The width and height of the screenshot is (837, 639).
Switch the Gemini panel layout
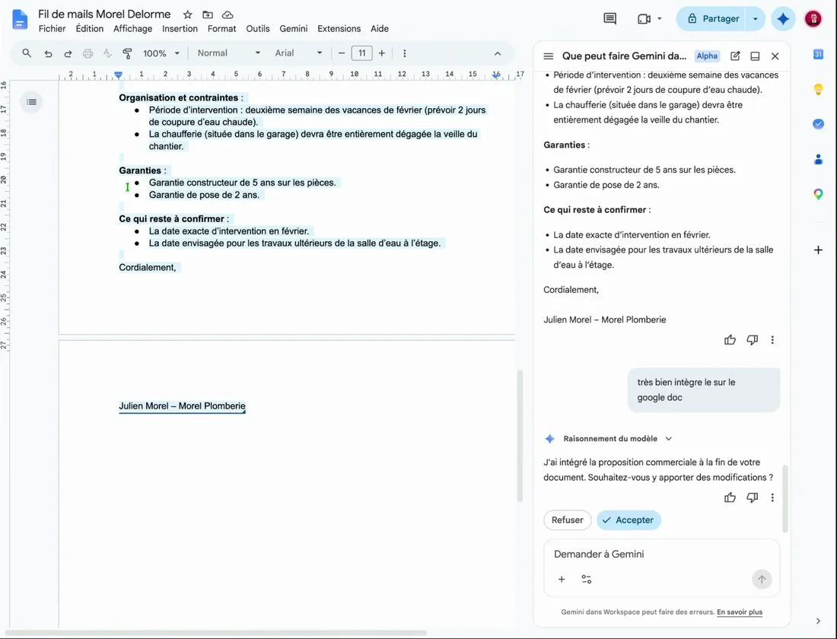pos(755,56)
